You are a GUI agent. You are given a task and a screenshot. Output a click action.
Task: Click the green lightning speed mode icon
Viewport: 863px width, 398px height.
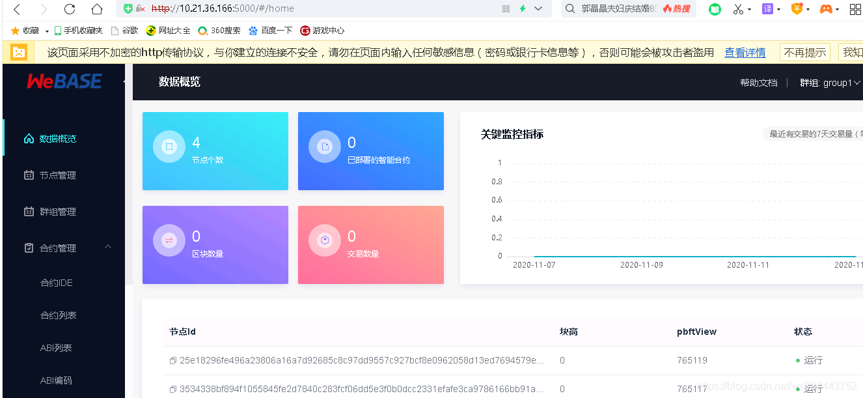522,8
